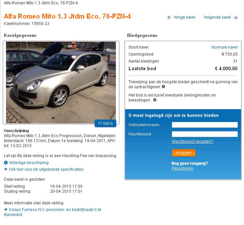Click the help icon after 'de opdrachtgever'
This screenshot has width=244, height=225.
pyautogui.click(x=163, y=87)
